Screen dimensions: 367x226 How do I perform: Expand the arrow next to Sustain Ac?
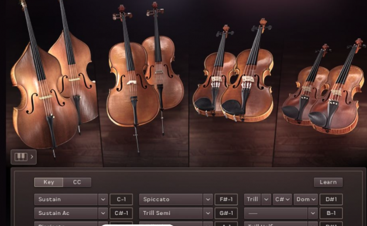click(103, 213)
